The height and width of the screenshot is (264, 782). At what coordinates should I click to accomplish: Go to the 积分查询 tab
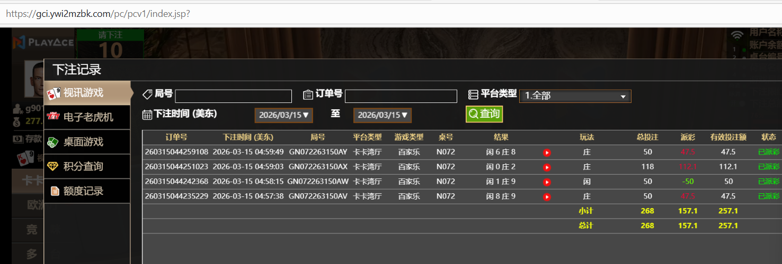click(x=87, y=166)
